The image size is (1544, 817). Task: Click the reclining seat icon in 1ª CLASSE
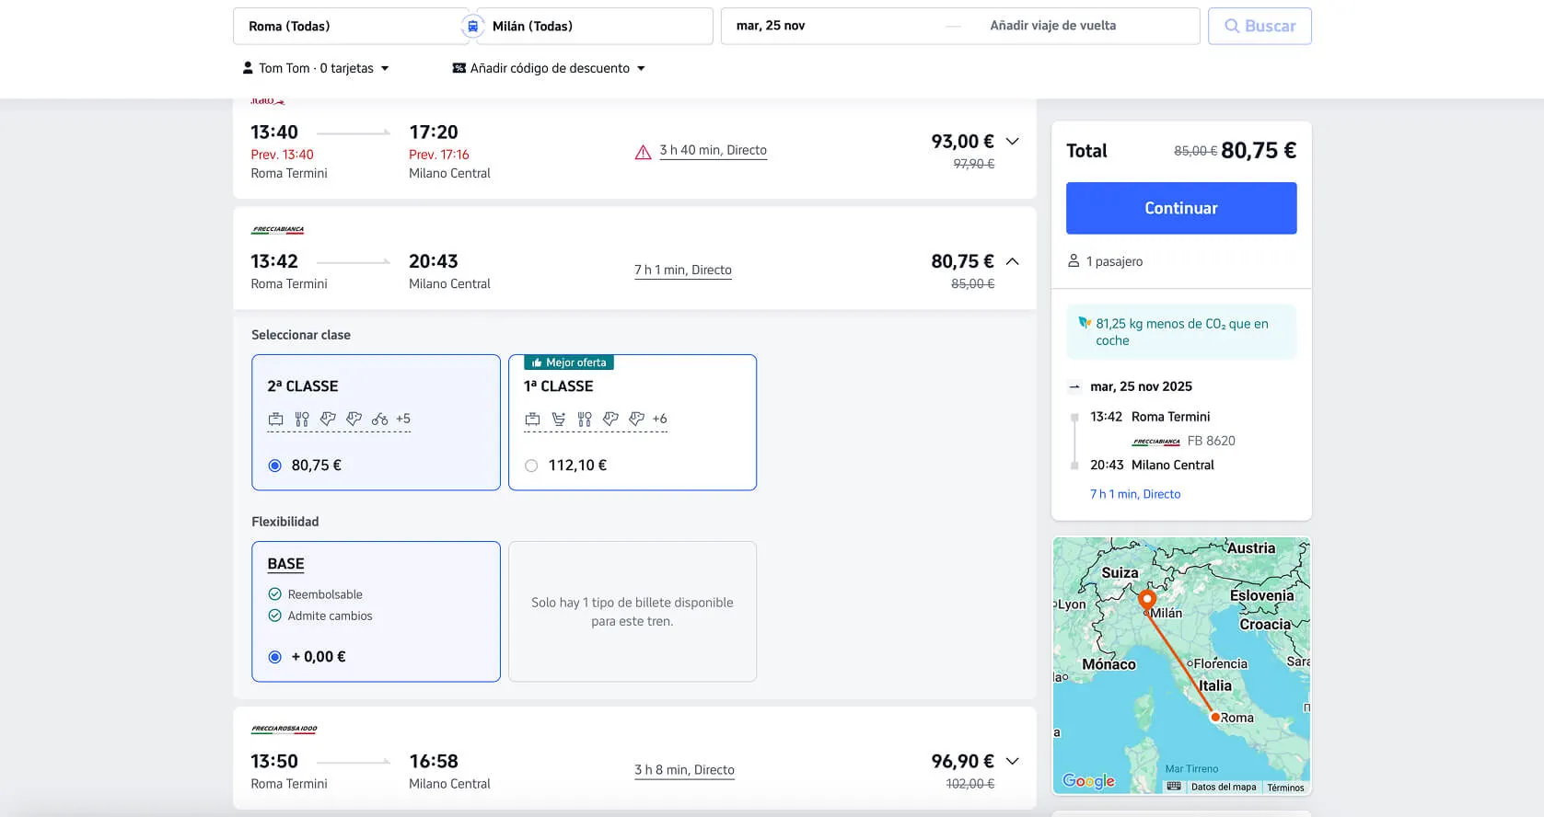pyautogui.click(x=558, y=419)
